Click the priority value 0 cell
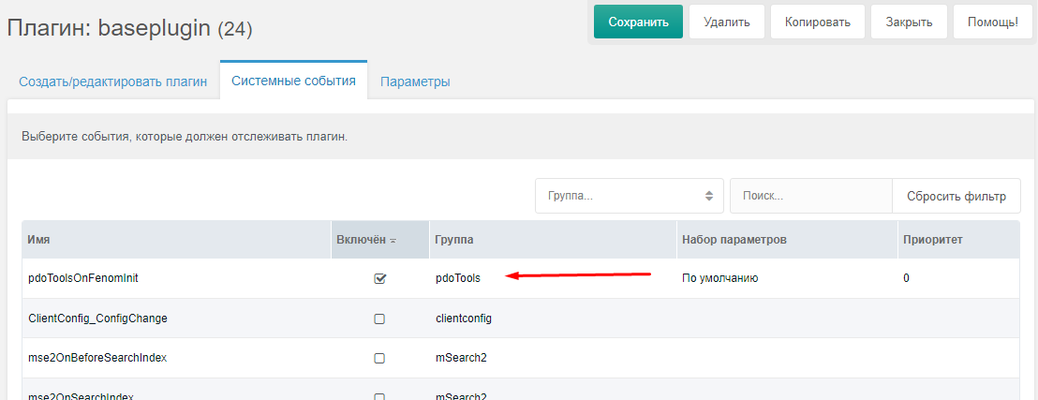This screenshot has width=1038, height=400. [x=906, y=279]
